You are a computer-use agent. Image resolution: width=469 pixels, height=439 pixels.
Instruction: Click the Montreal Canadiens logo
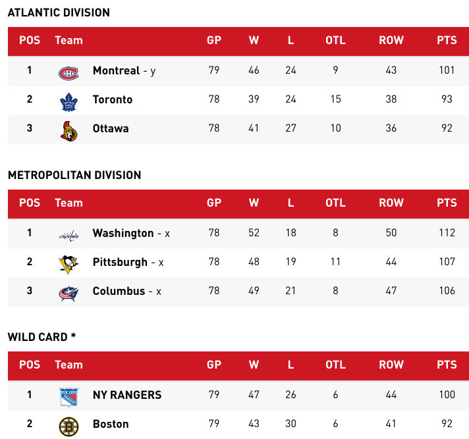(69, 71)
